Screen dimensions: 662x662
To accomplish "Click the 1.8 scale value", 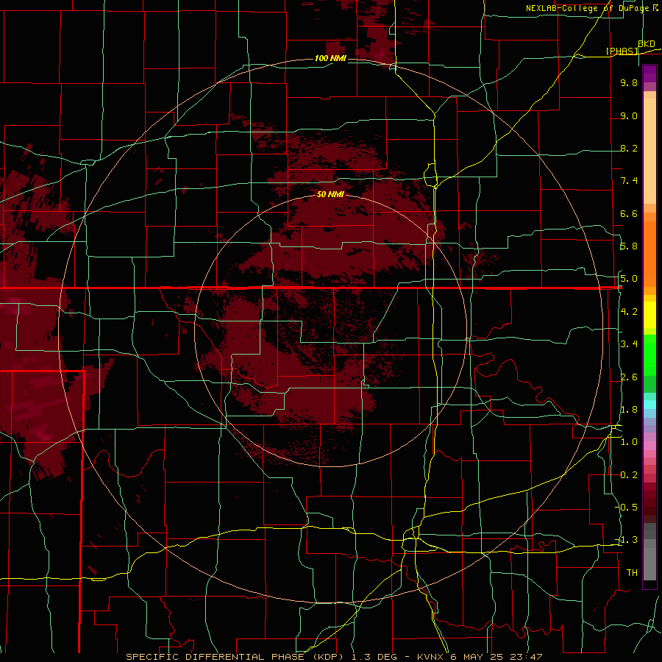I will pyautogui.click(x=629, y=410).
